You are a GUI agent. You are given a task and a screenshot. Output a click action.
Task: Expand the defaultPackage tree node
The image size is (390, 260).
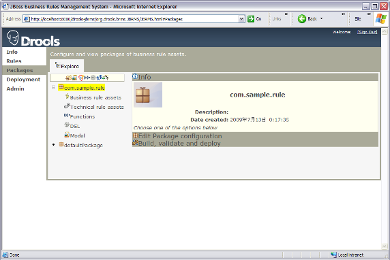[53, 144]
